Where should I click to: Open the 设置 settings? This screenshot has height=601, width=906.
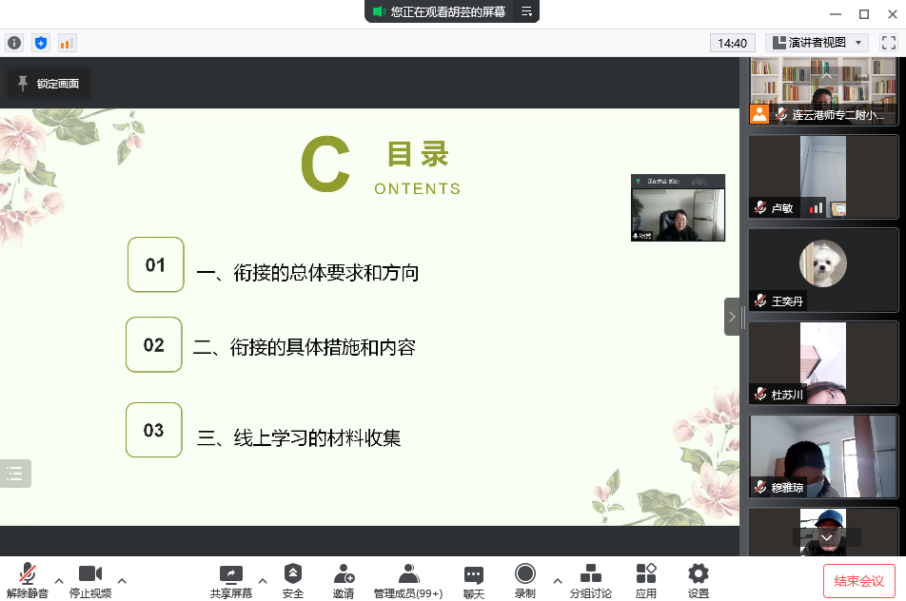click(x=699, y=580)
